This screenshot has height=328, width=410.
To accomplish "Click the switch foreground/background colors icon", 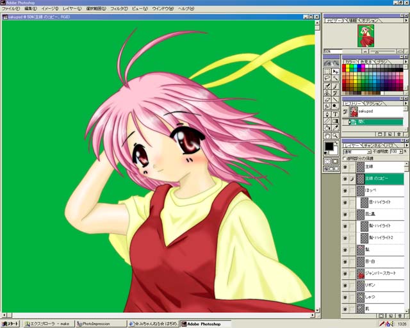I will pos(336,143).
